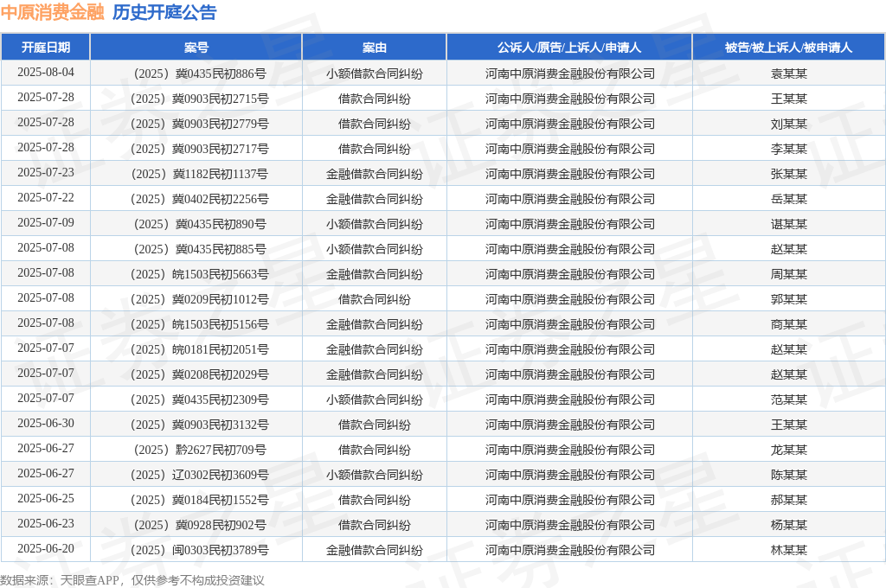Click defendant 郭某某
Screen dimensions: 886x588
(789, 299)
